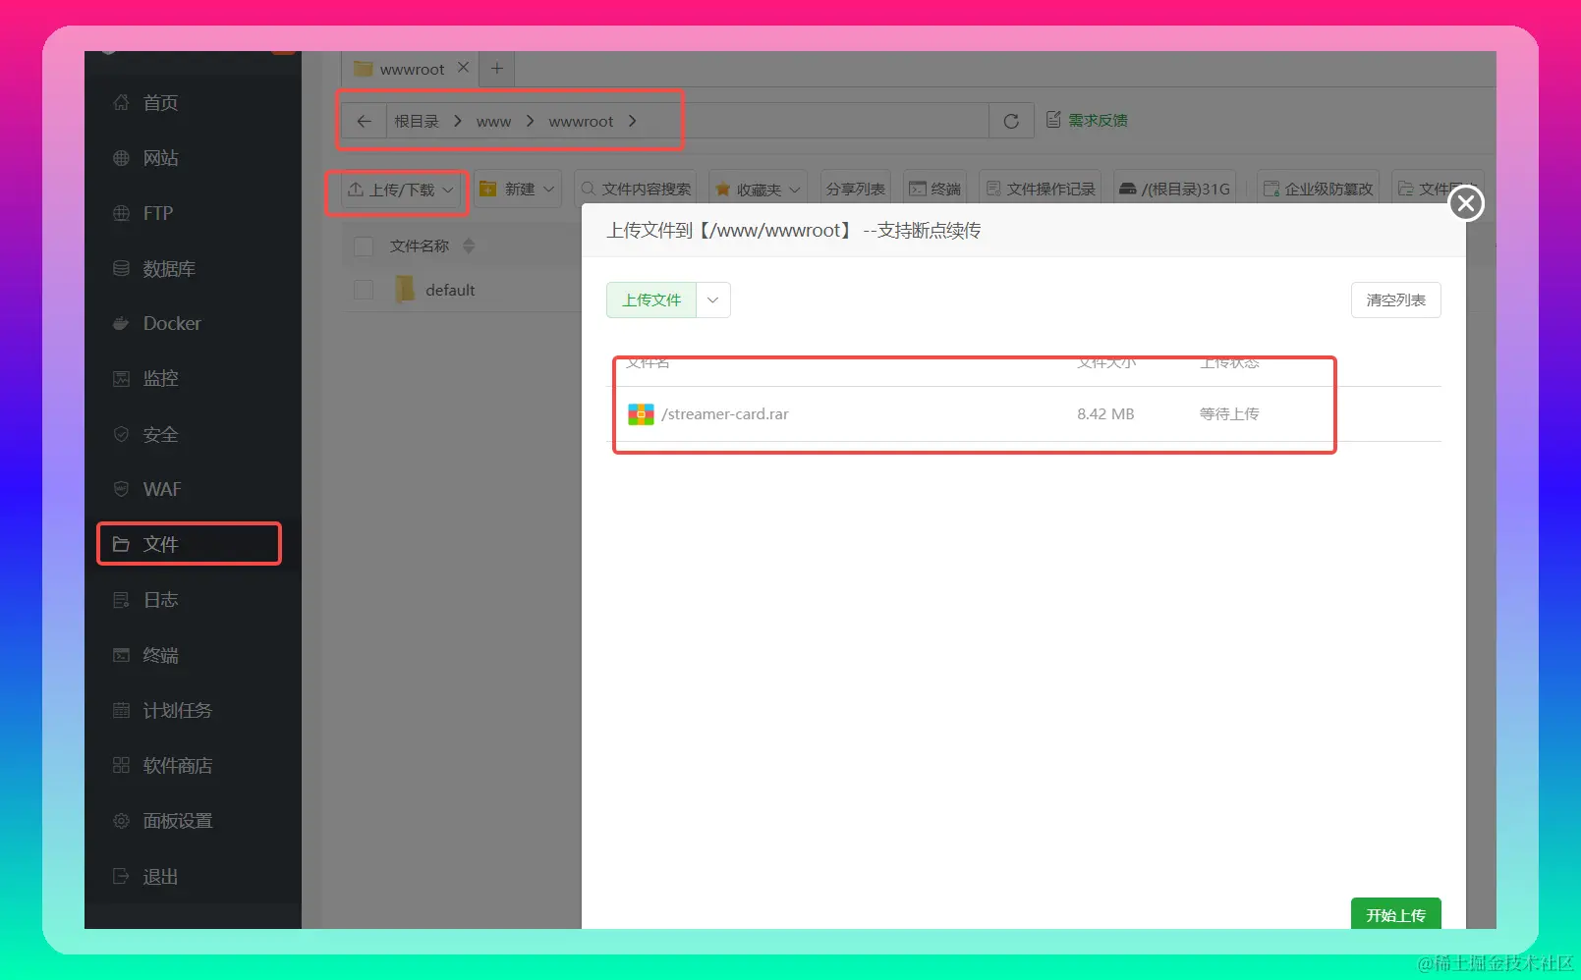Click the 终端 terminal icon in sidebar
Screen dimensions: 1581x980
click(121, 655)
